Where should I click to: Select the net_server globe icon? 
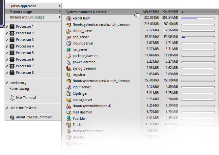pyautogui.click(x=68, y=50)
